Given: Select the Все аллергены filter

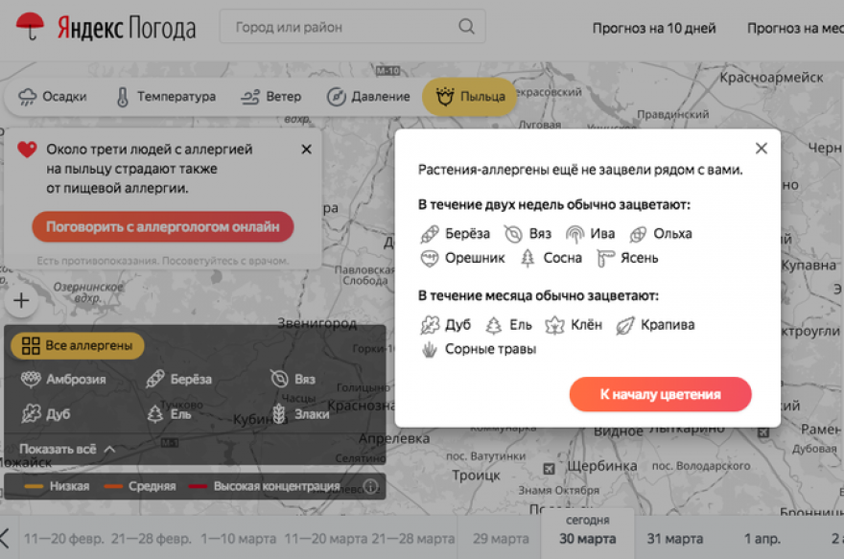Looking at the screenshot, I should click(78, 345).
